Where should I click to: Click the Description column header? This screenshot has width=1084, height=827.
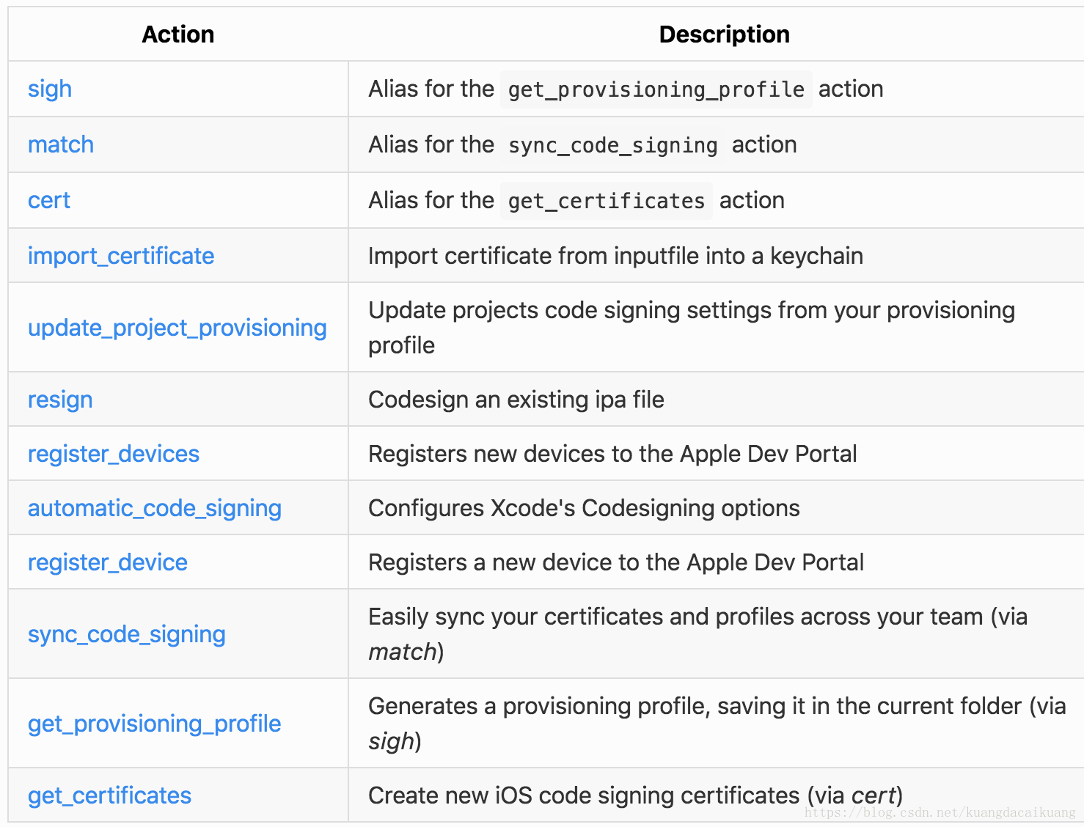click(724, 34)
